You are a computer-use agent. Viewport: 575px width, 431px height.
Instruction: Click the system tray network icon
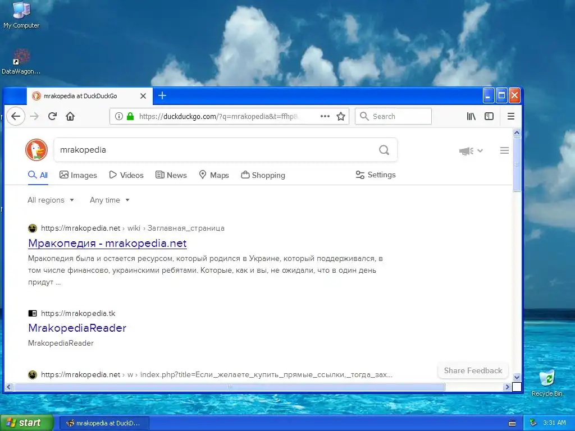point(533,423)
